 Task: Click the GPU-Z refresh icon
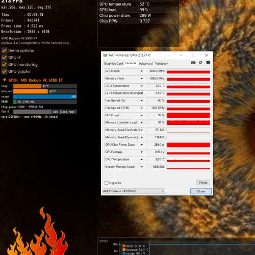click(200, 63)
